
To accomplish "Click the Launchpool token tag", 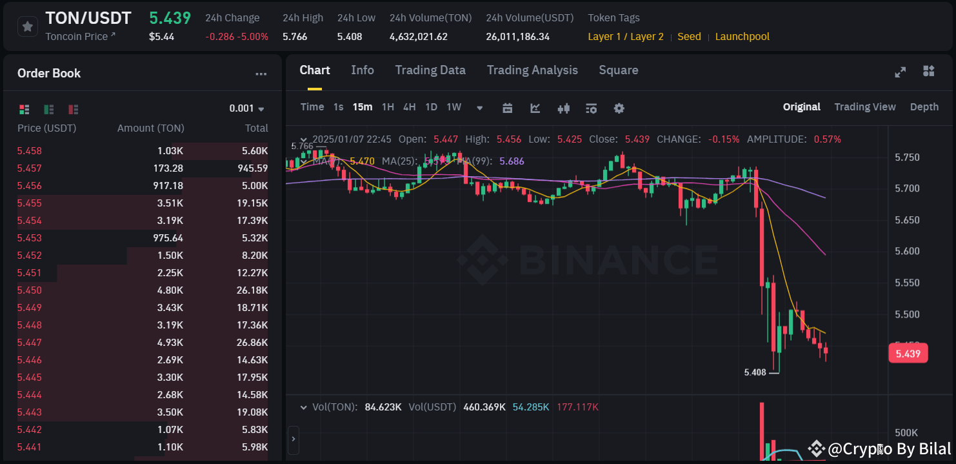I will pyautogui.click(x=742, y=37).
